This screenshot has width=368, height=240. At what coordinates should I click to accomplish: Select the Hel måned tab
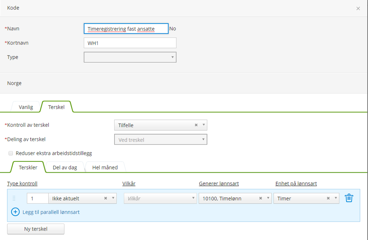[x=105, y=168]
